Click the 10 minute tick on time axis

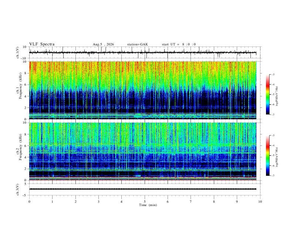pos(260,202)
